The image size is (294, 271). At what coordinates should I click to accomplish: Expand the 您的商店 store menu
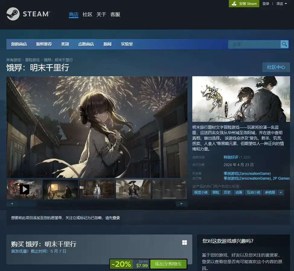click(19, 44)
